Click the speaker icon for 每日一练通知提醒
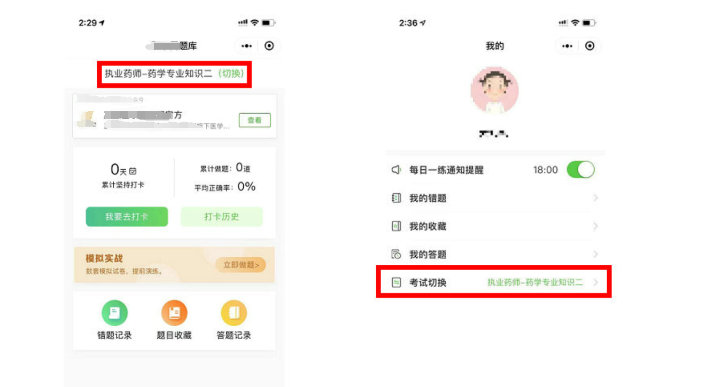 pyautogui.click(x=396, y=170)
